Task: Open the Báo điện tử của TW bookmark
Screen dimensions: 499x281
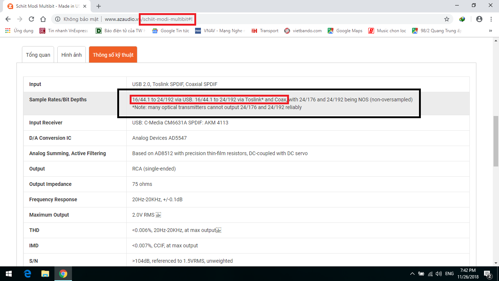Action: point(120,31)
